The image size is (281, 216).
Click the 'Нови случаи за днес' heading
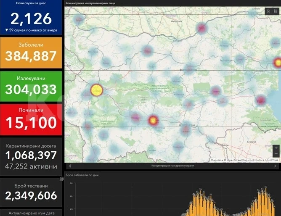pos(31,3)
